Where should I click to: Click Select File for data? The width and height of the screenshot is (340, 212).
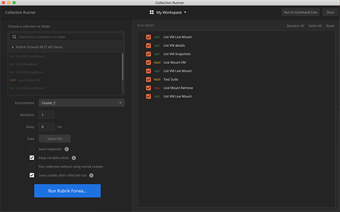click(54, 139)
